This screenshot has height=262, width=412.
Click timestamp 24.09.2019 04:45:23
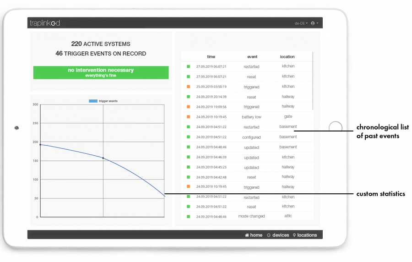tap(211, 167)
